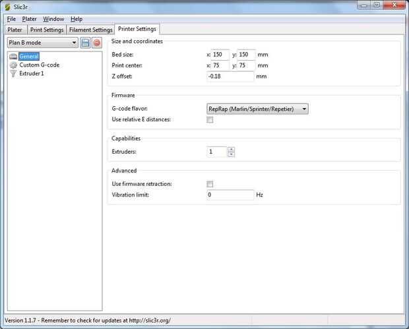Select the Printer Settings tab
The image size is (409, 329).
point(137,29)
